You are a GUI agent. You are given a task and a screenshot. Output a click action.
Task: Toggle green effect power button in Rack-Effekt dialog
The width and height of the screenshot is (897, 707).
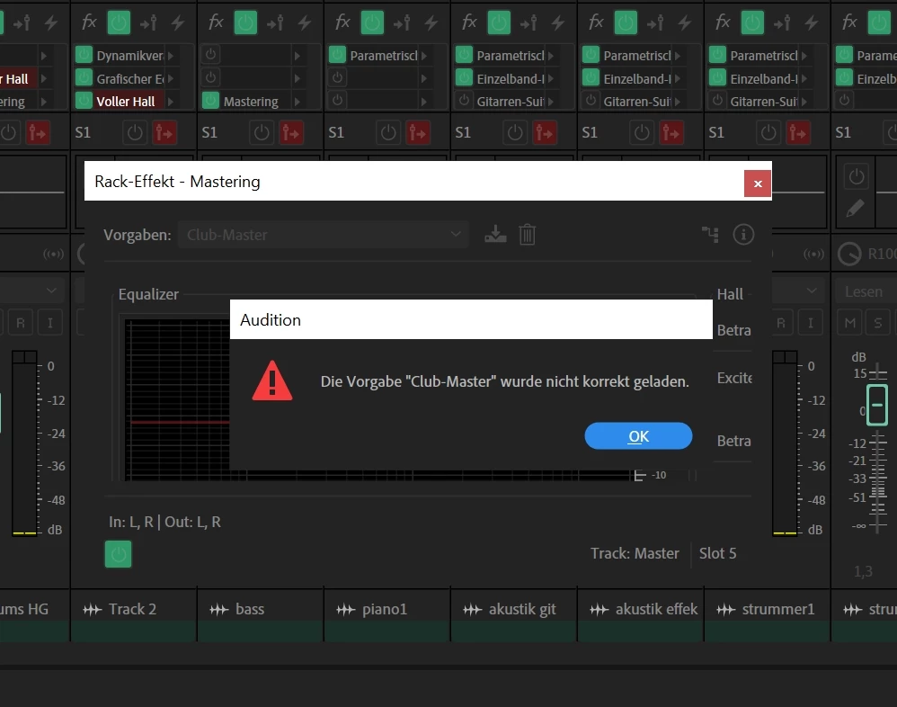119,553
